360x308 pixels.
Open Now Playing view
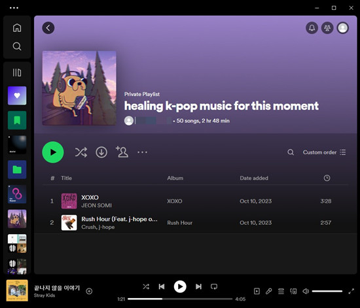257,291
